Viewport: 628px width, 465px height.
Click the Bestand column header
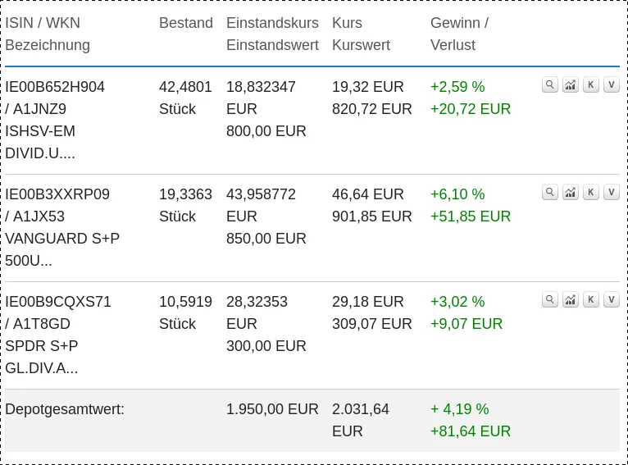pyautogui.click(x=186, y=23)
